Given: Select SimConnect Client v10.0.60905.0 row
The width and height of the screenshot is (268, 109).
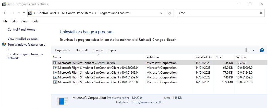Looking at the screenshot, I should pyautogui.click(x=160, y=68).
